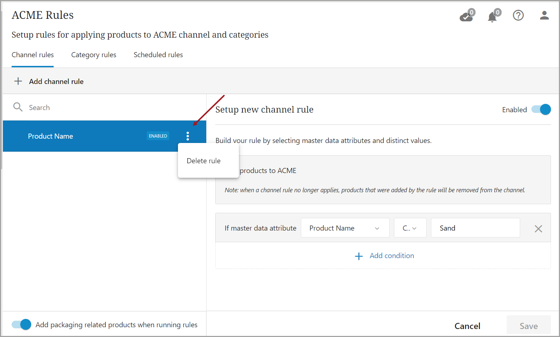Viewport: 560px width, 337px height.
Task: Open the user profile icon
Action: [x=544, y=15]
